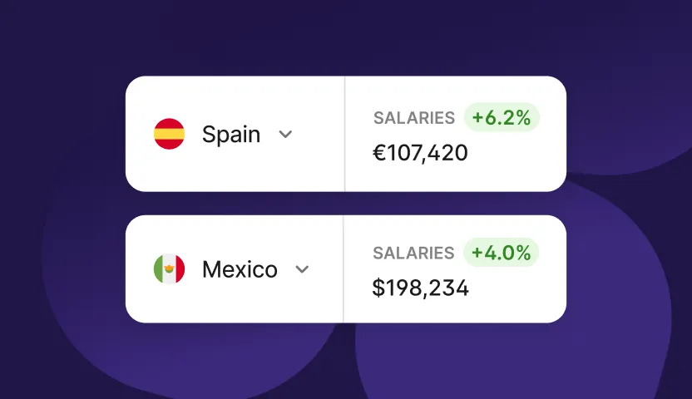Click the $198,234 salary amount
The width and height of the screenshot is (692, 399).
(x=421, y=288)
